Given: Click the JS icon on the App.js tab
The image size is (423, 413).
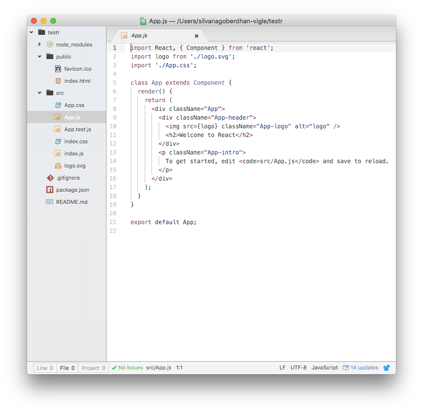Looking at the screenshot, I should [125, 35].
